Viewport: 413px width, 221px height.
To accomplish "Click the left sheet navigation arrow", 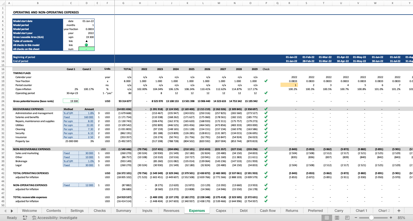I will click(x=5, y=210).
